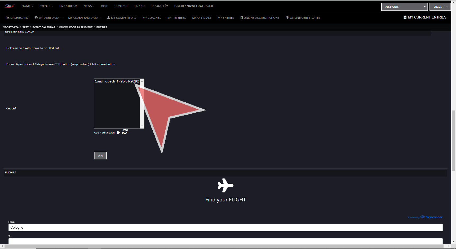
Task: Open Online Accreditations badge item
Action: coord(260,18)
